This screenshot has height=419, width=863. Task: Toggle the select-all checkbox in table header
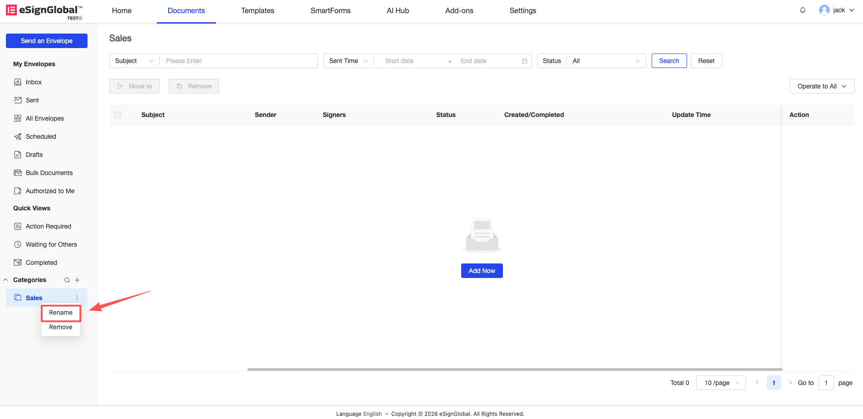click(x=118, y=115)
